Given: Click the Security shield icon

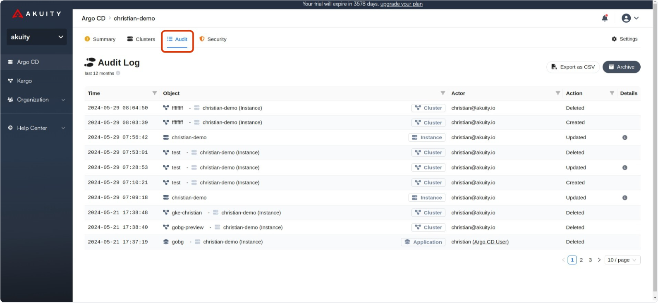Looking at the screenshot, I should point(202,39).
